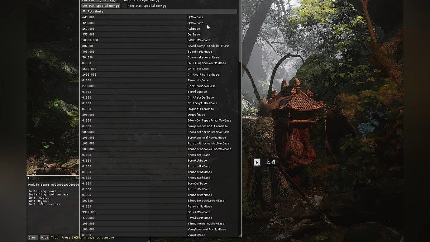Edit the ThunderAtkBase value field
This screenshot has height=242, width=430.
(133, 172)
